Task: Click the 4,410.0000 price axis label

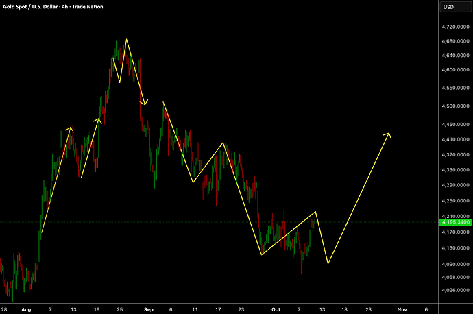Action: coord(455,139)
